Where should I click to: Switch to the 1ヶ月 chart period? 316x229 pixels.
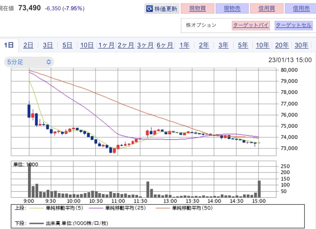(x=106, y=45)
